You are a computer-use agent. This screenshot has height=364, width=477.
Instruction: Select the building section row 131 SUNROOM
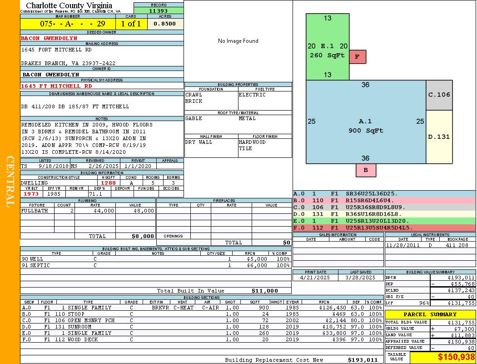pyautogui.click(x=202, y=327)
